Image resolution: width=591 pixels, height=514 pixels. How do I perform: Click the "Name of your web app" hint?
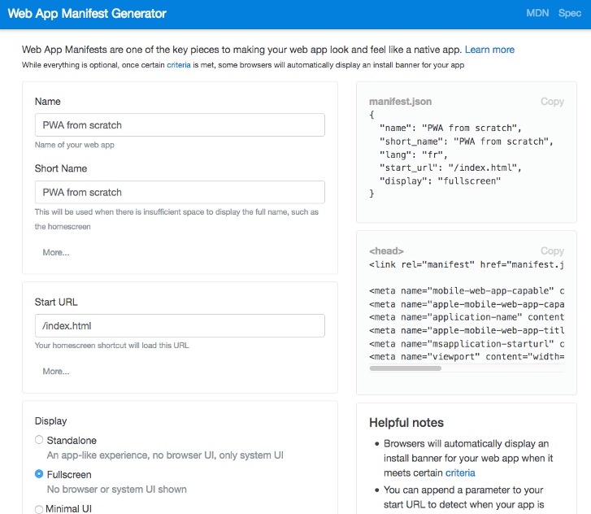coord(74,145)
